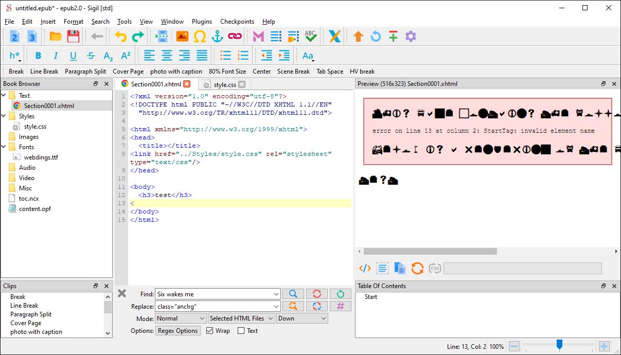Toggle the Wrap checkbox
Image resolution: width=621 pixels, height=355 pixels.
click(x=210, y=331)
